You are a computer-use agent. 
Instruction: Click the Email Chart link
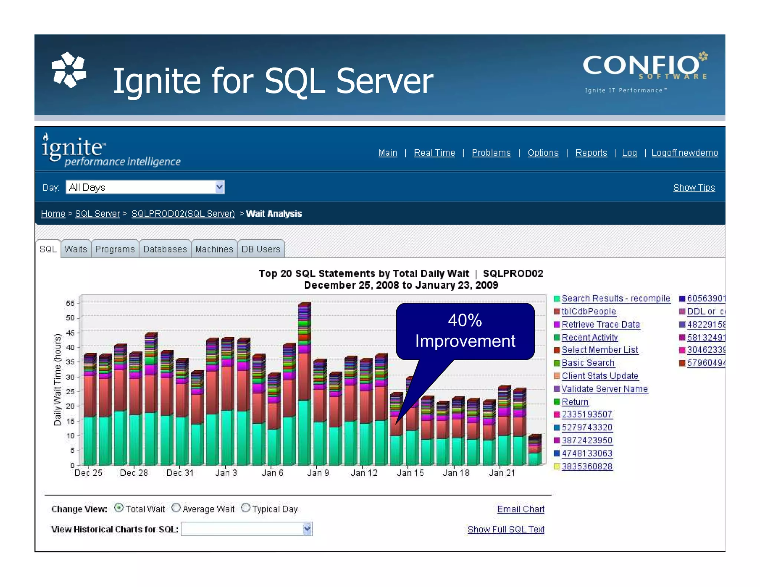click(521, 509)
